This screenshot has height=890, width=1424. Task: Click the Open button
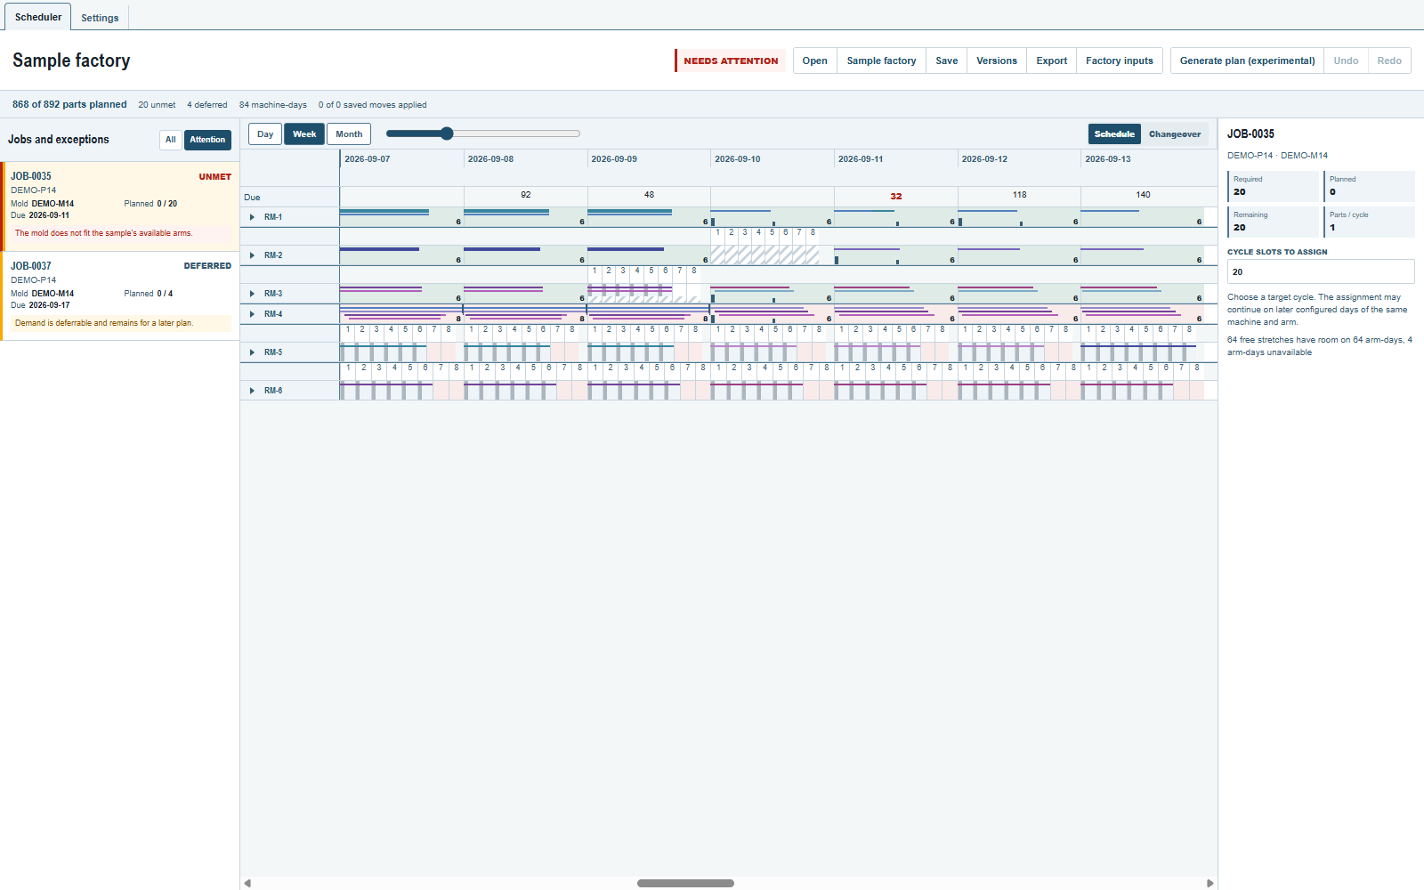coord(814,61)
